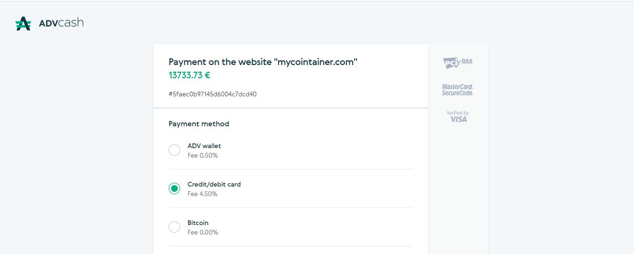The image size is (634, 254).
Task: Choose the Bitcoin payment option label
Action: [x=198, y=223]
